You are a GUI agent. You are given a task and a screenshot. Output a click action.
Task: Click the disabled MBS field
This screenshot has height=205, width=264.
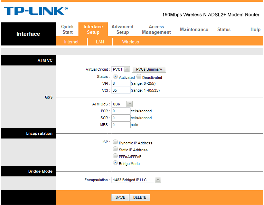coord(121,125)
